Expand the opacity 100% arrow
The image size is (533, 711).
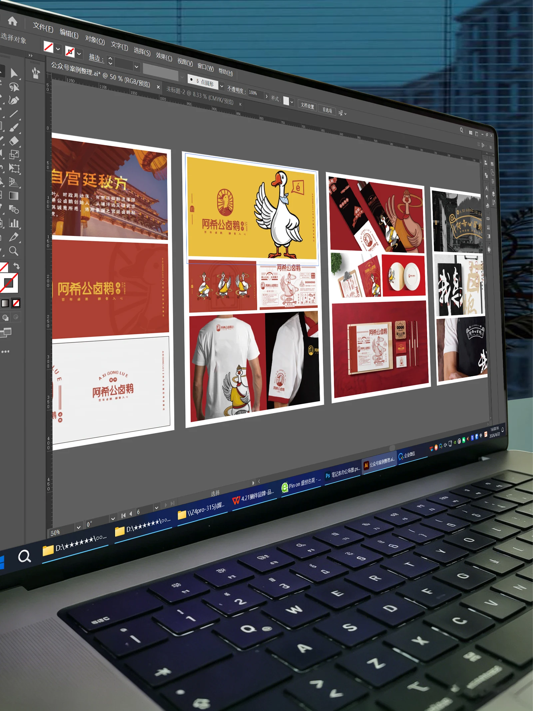[266, 96]
